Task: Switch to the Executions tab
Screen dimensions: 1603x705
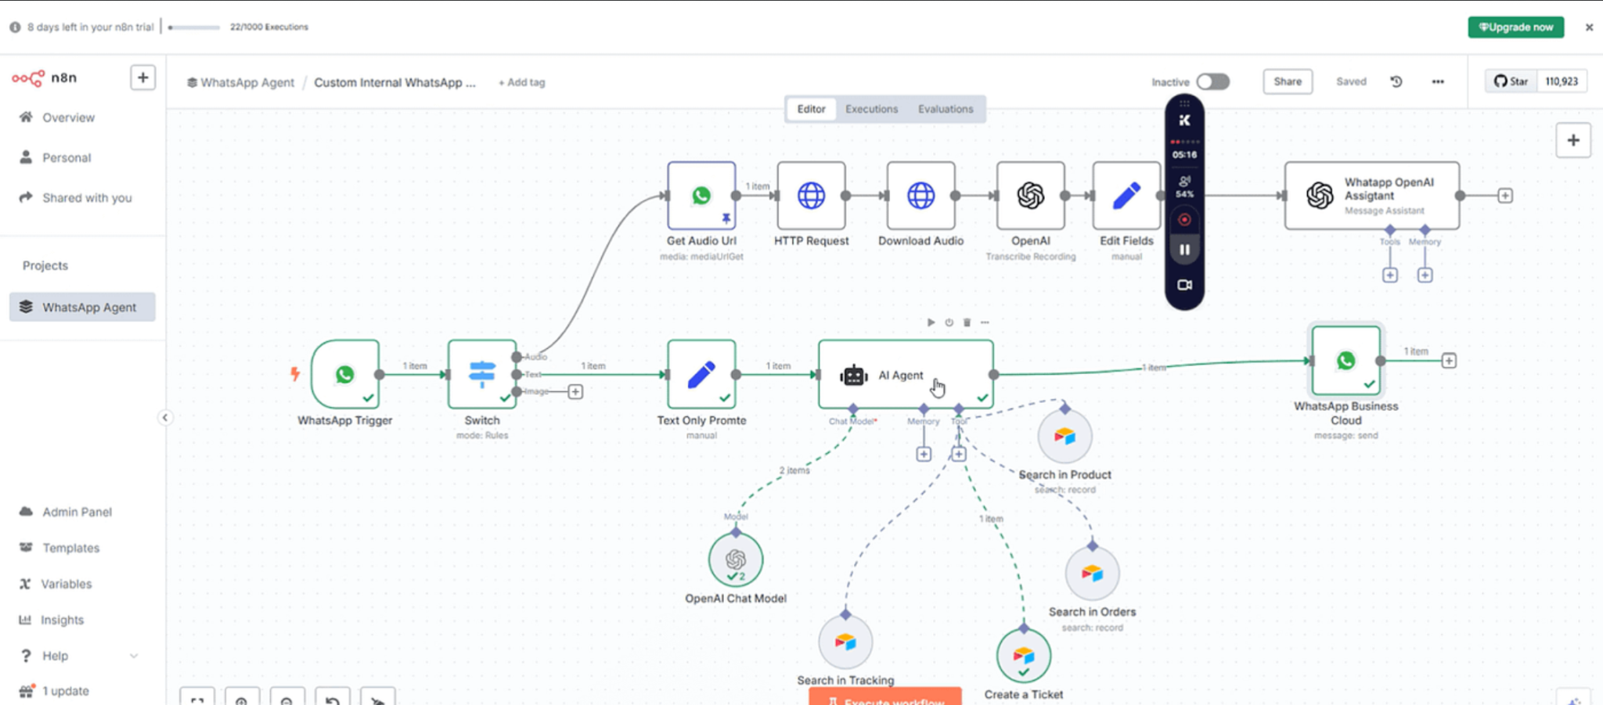Action: 871,109
